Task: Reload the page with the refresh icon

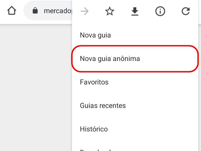Action: click(x=185, y=11)
